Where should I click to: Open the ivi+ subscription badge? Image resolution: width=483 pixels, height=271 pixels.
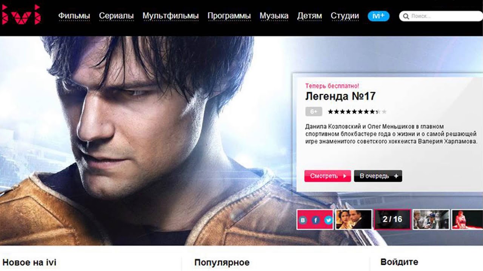click(x=378, y=16)
